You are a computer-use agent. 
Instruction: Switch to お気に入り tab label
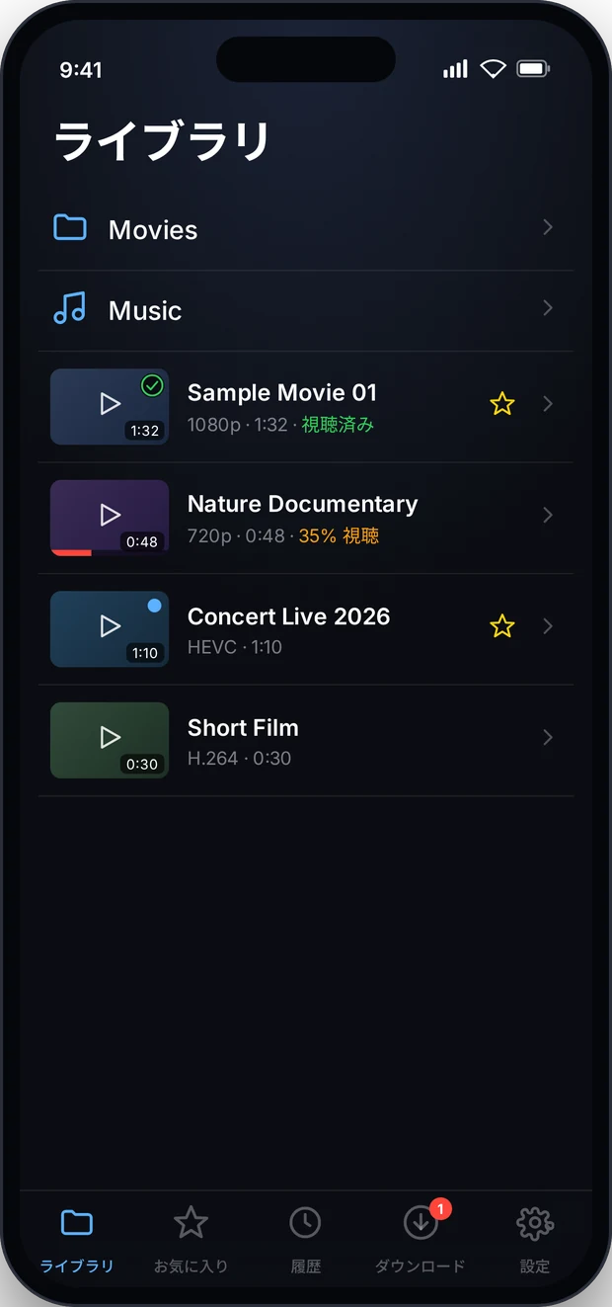191,1266
